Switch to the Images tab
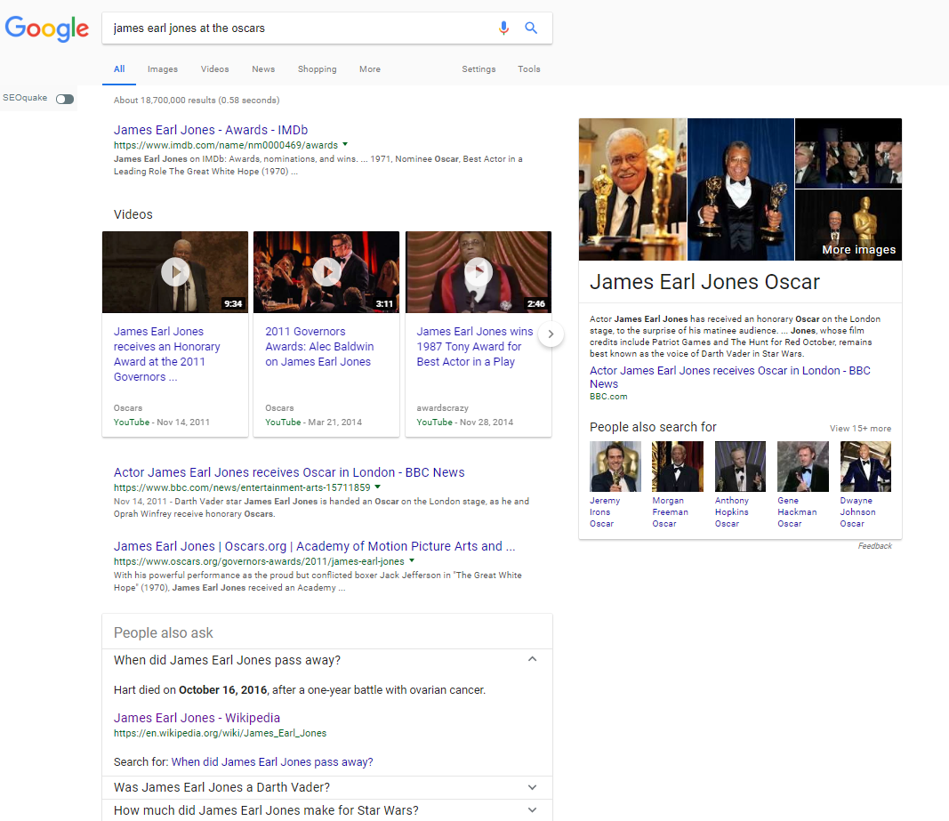 click(x=163, y=69)
